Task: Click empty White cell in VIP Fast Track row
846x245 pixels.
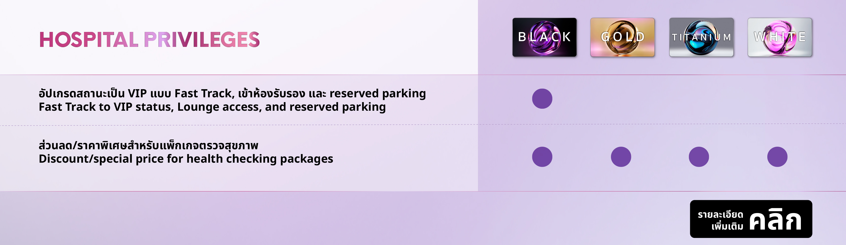Action: (x=777, y=99)
